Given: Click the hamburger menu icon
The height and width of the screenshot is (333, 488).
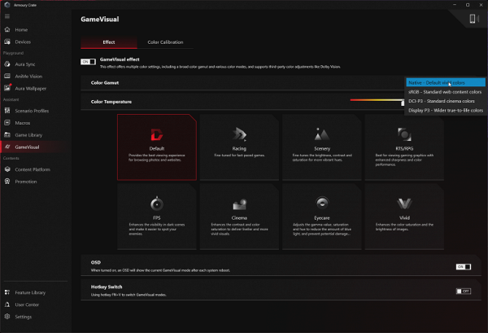Looking at the screenshot, I should coord(7,15).
